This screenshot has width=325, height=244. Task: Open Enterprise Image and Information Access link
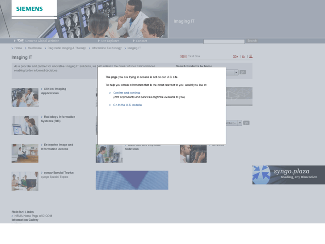(x=57, y=147)
